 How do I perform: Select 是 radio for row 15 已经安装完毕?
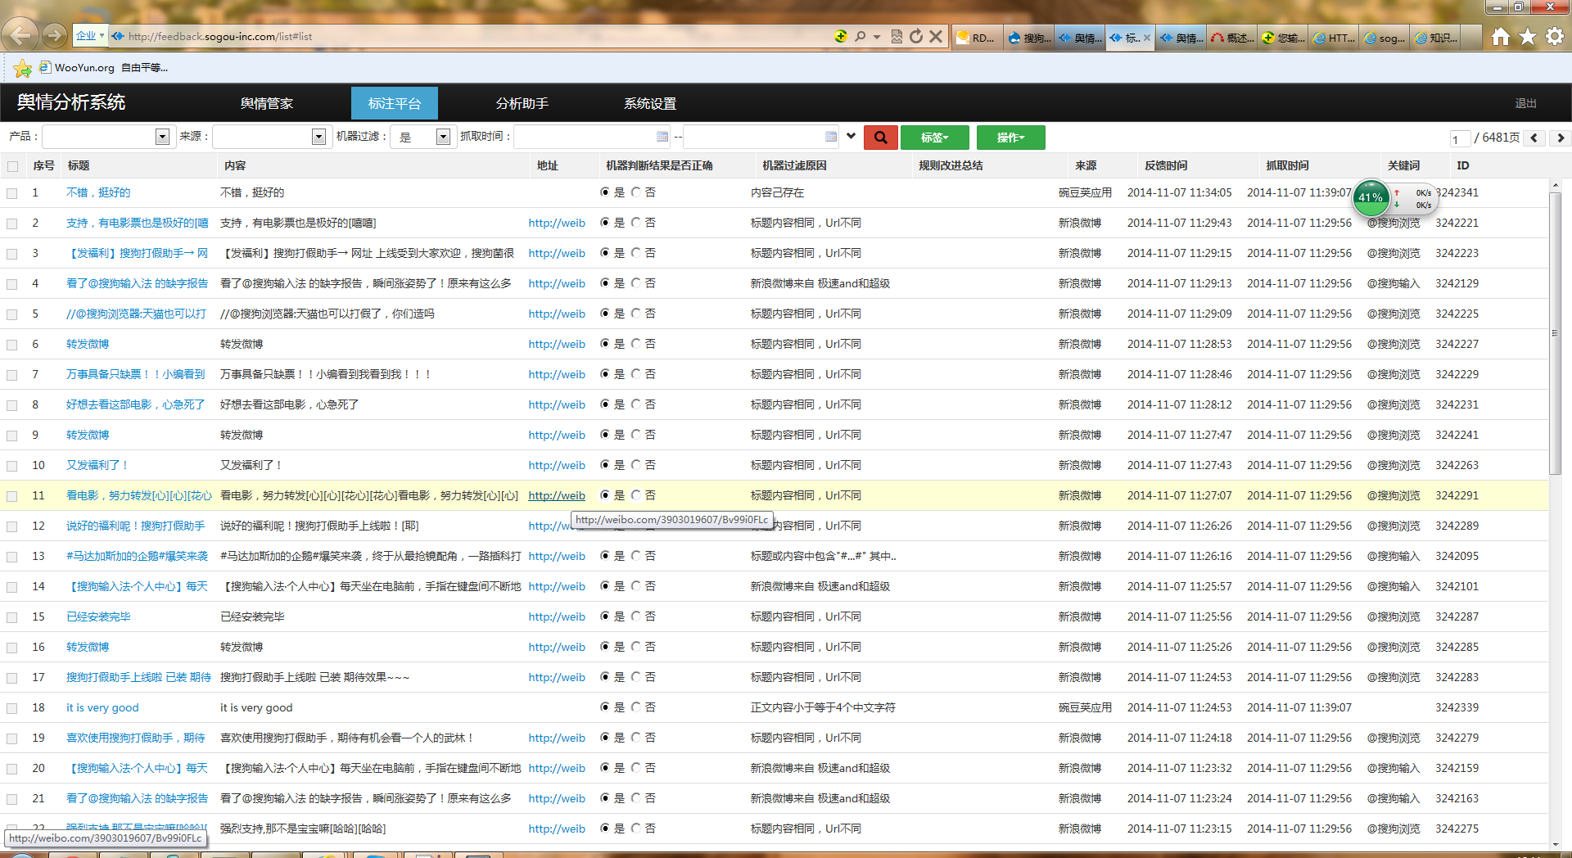pos(605,616)
